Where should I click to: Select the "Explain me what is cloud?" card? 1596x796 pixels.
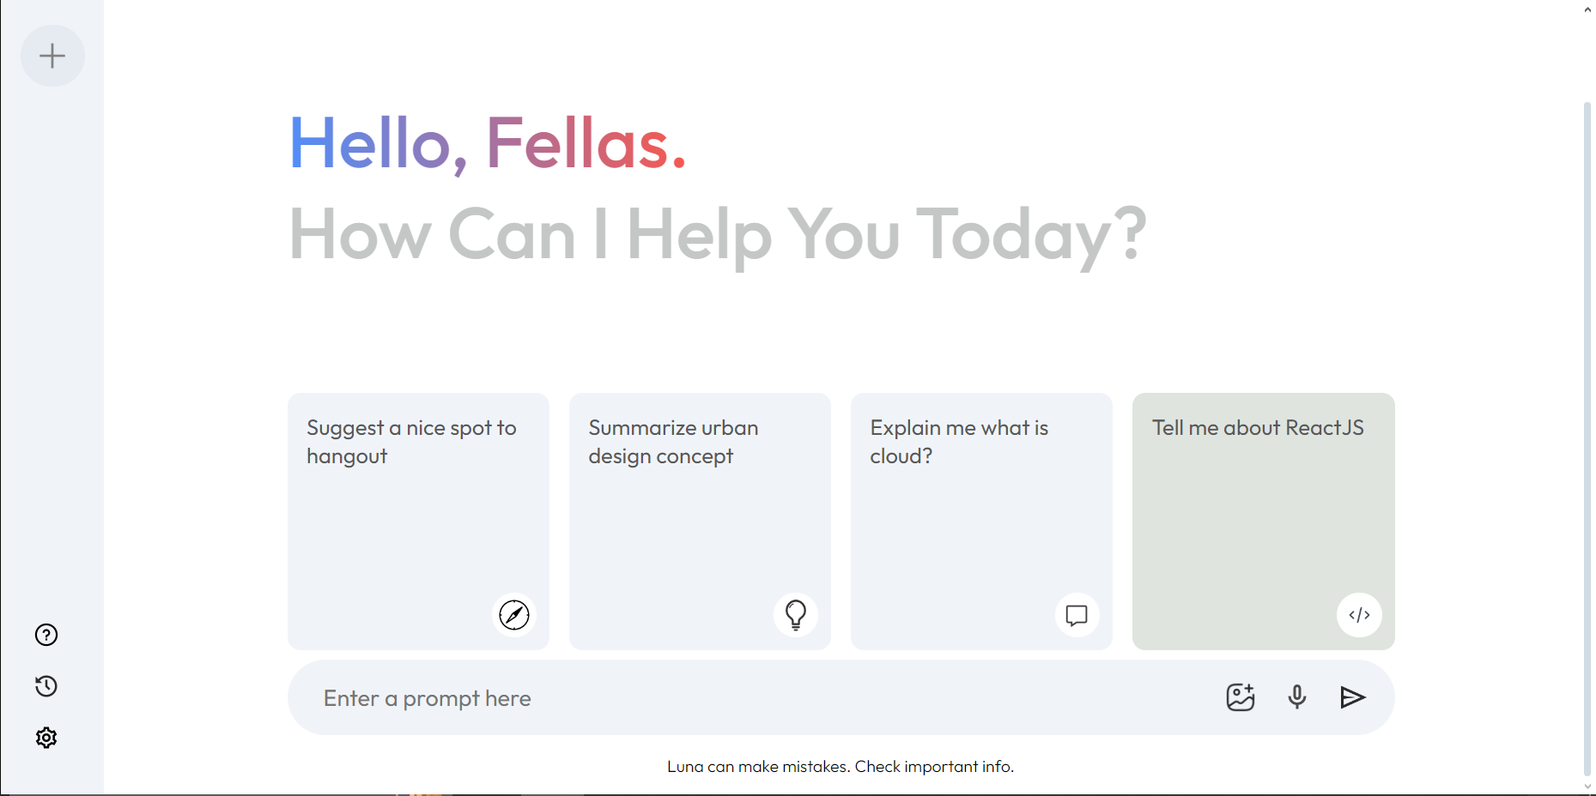tap(981, 522)
